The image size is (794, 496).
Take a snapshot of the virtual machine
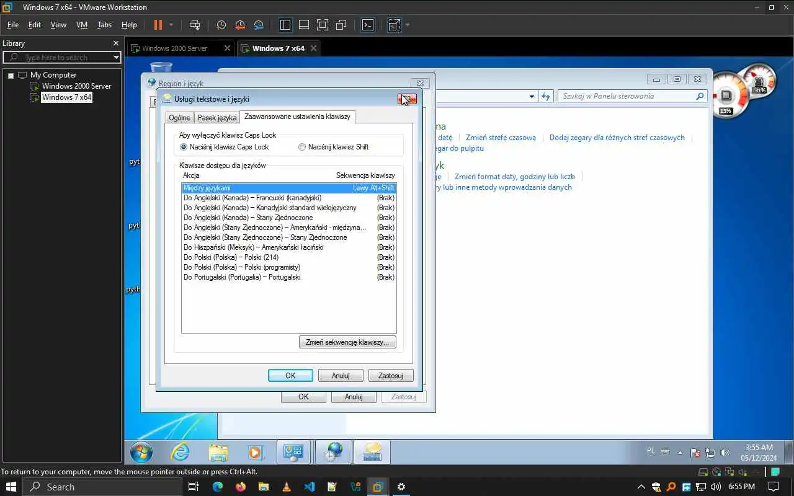221,25
